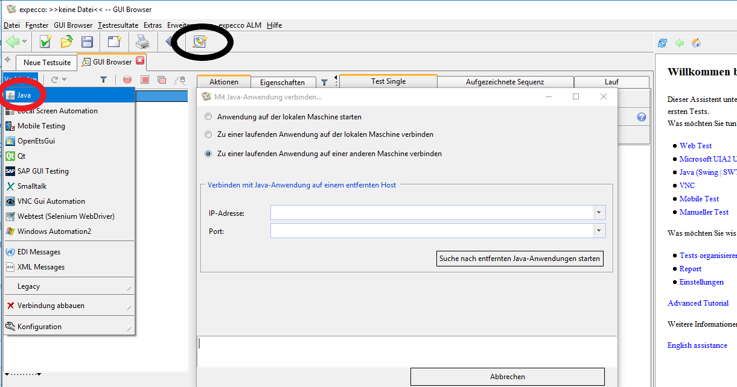Click the open folder toolbar icon
The height and width of the screenshot is (387, 737).
coord(66,42)
